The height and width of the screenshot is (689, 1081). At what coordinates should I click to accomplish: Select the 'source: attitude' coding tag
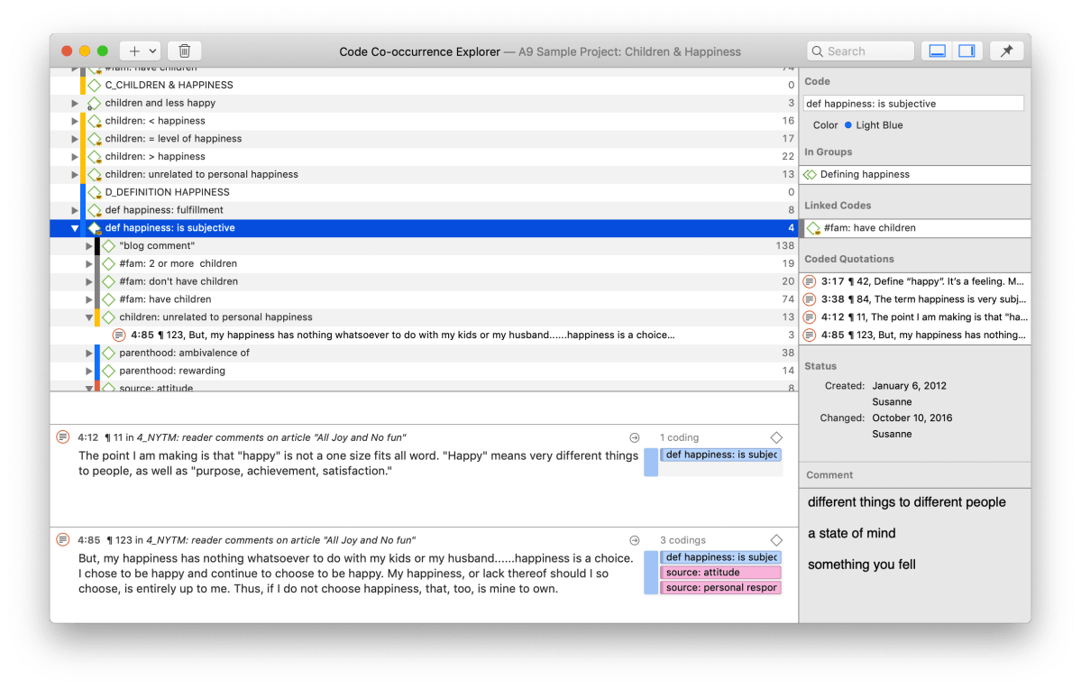pos(721,573)
